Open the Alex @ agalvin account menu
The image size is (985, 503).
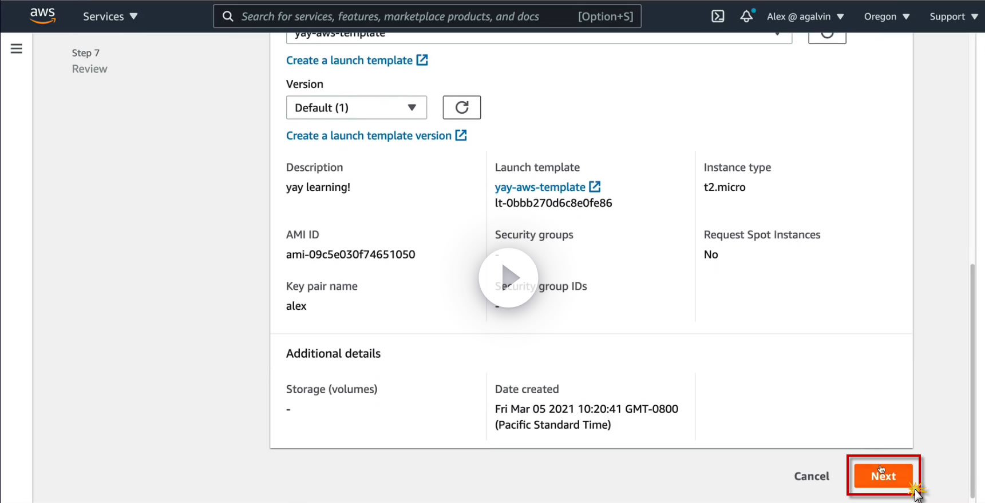coord(805,17)
